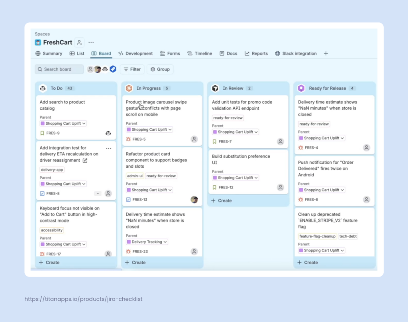Image resolution: width=408 pixels, height=322 pixels.
Task: Click the edit pencil on the integration test card
Action: pos(85,160)
